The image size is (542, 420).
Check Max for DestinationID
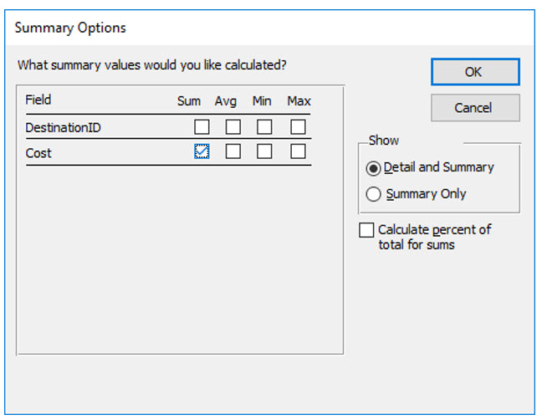click(x=298, y=127)
